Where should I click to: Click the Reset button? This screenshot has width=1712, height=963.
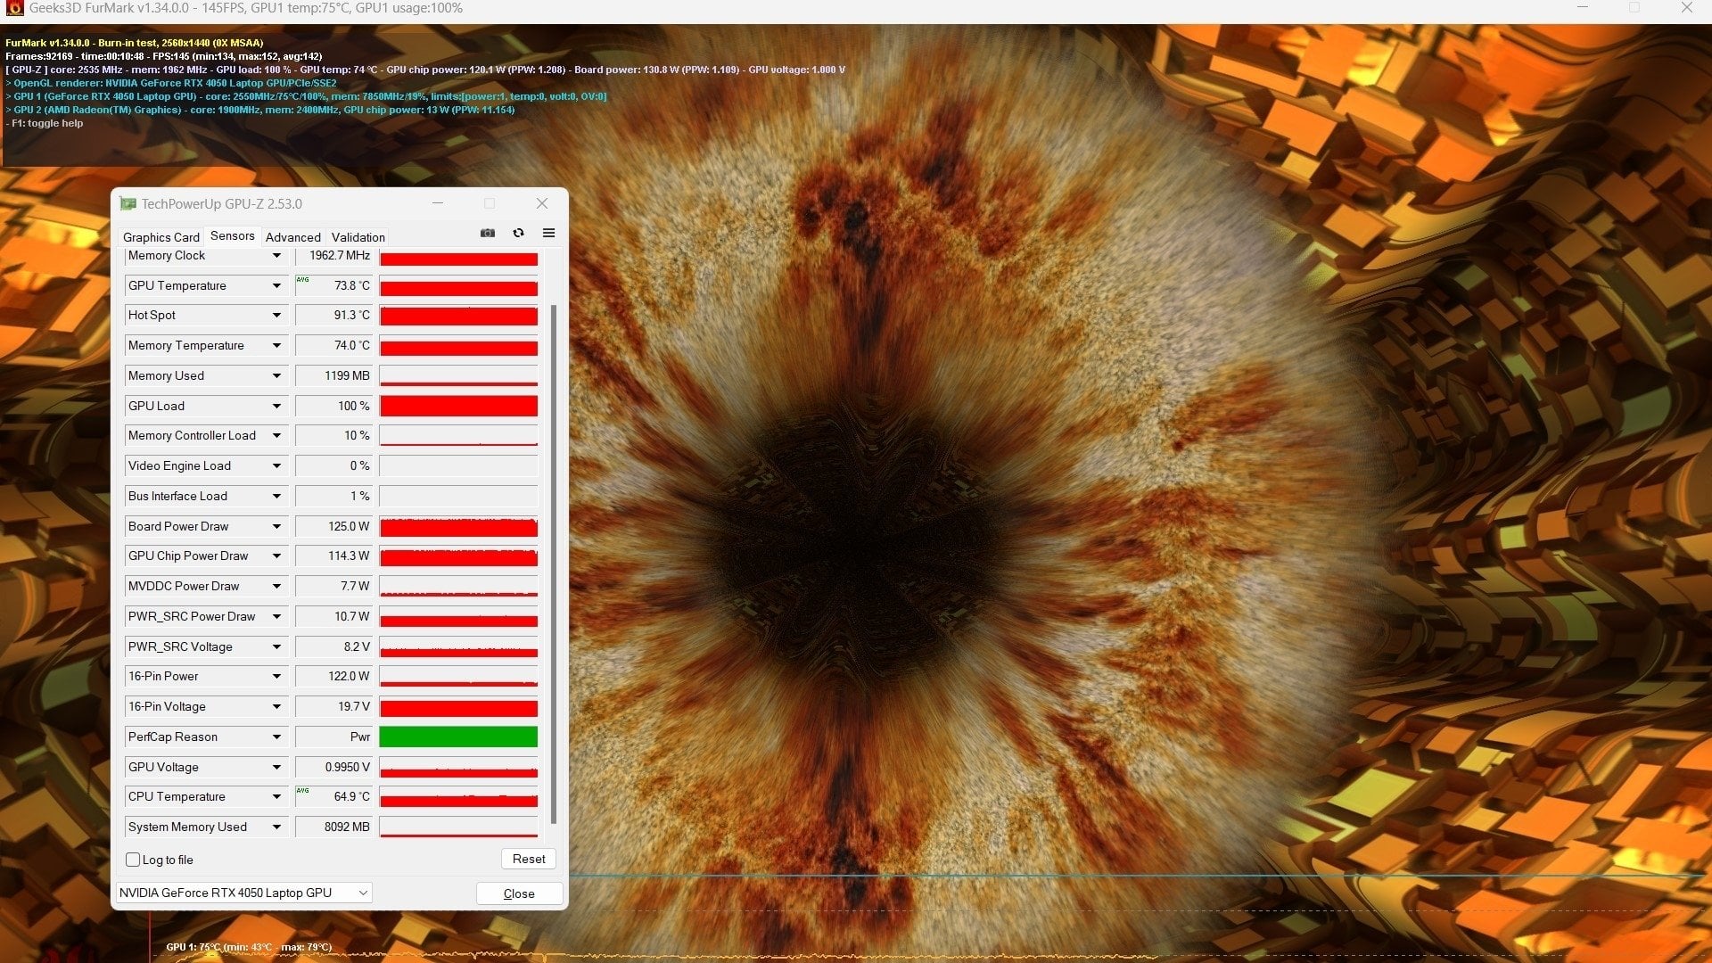tap(529, 859)
